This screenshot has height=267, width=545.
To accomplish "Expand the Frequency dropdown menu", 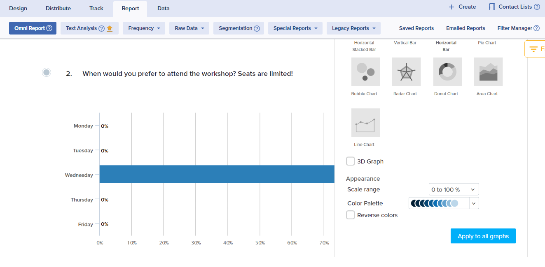I will click(x=144, y=28).
